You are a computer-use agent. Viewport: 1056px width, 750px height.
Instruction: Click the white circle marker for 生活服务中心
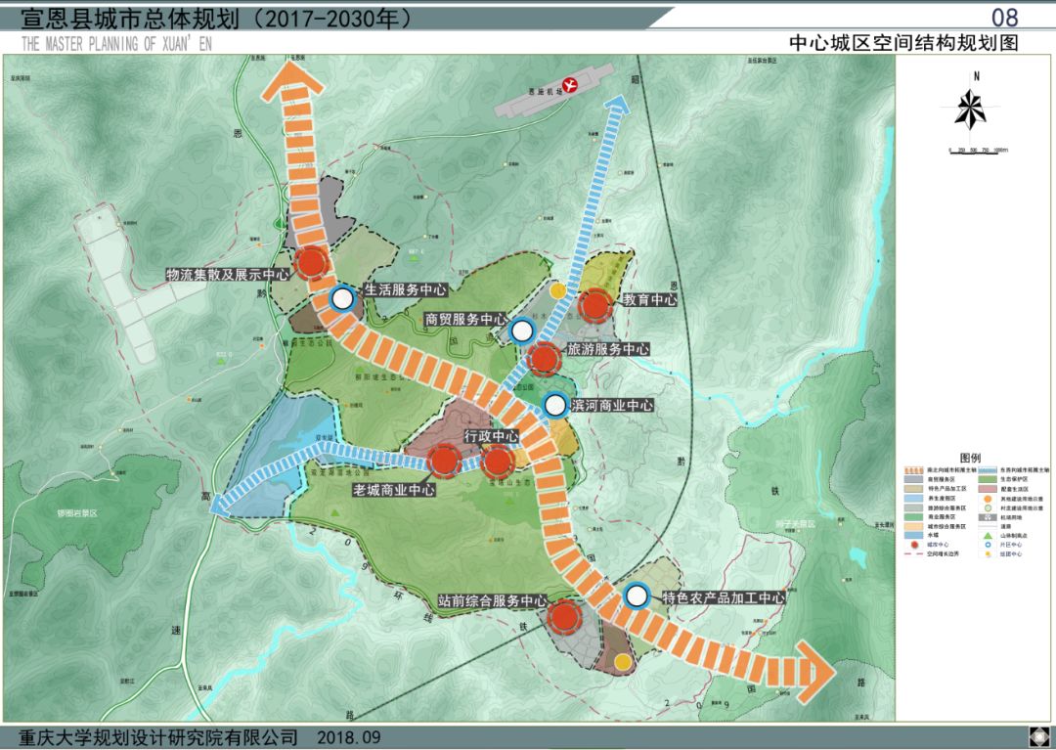(x=343, y=299)
